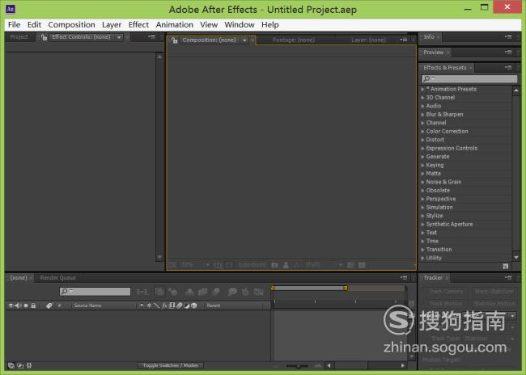Expand the Noise & Grain category
Image resolution: width=526 pixels, height=375 pixels.
pos(422,182)
